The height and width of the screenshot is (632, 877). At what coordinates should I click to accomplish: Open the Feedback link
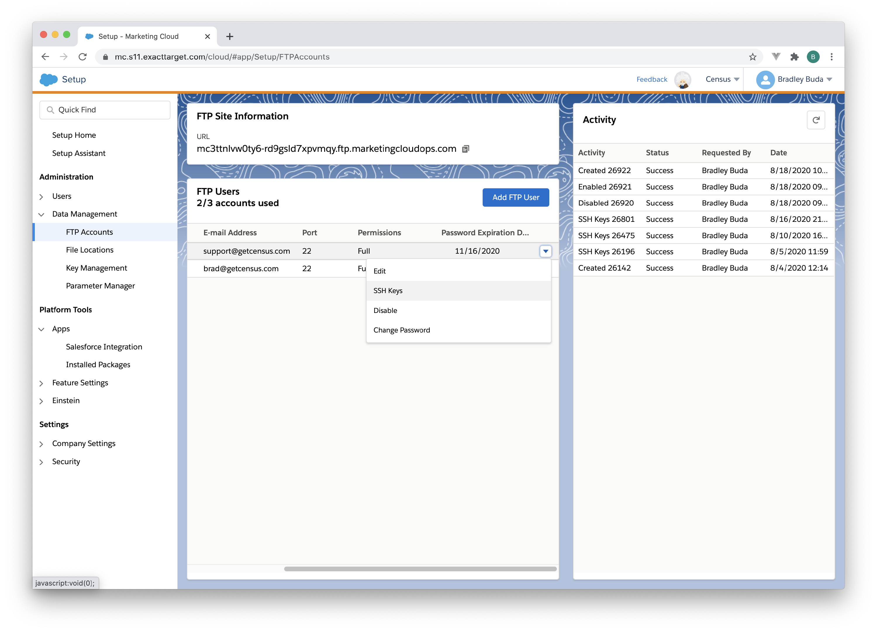point(652,79)
